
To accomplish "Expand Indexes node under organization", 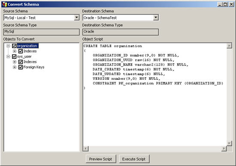I will pos(15,51).
